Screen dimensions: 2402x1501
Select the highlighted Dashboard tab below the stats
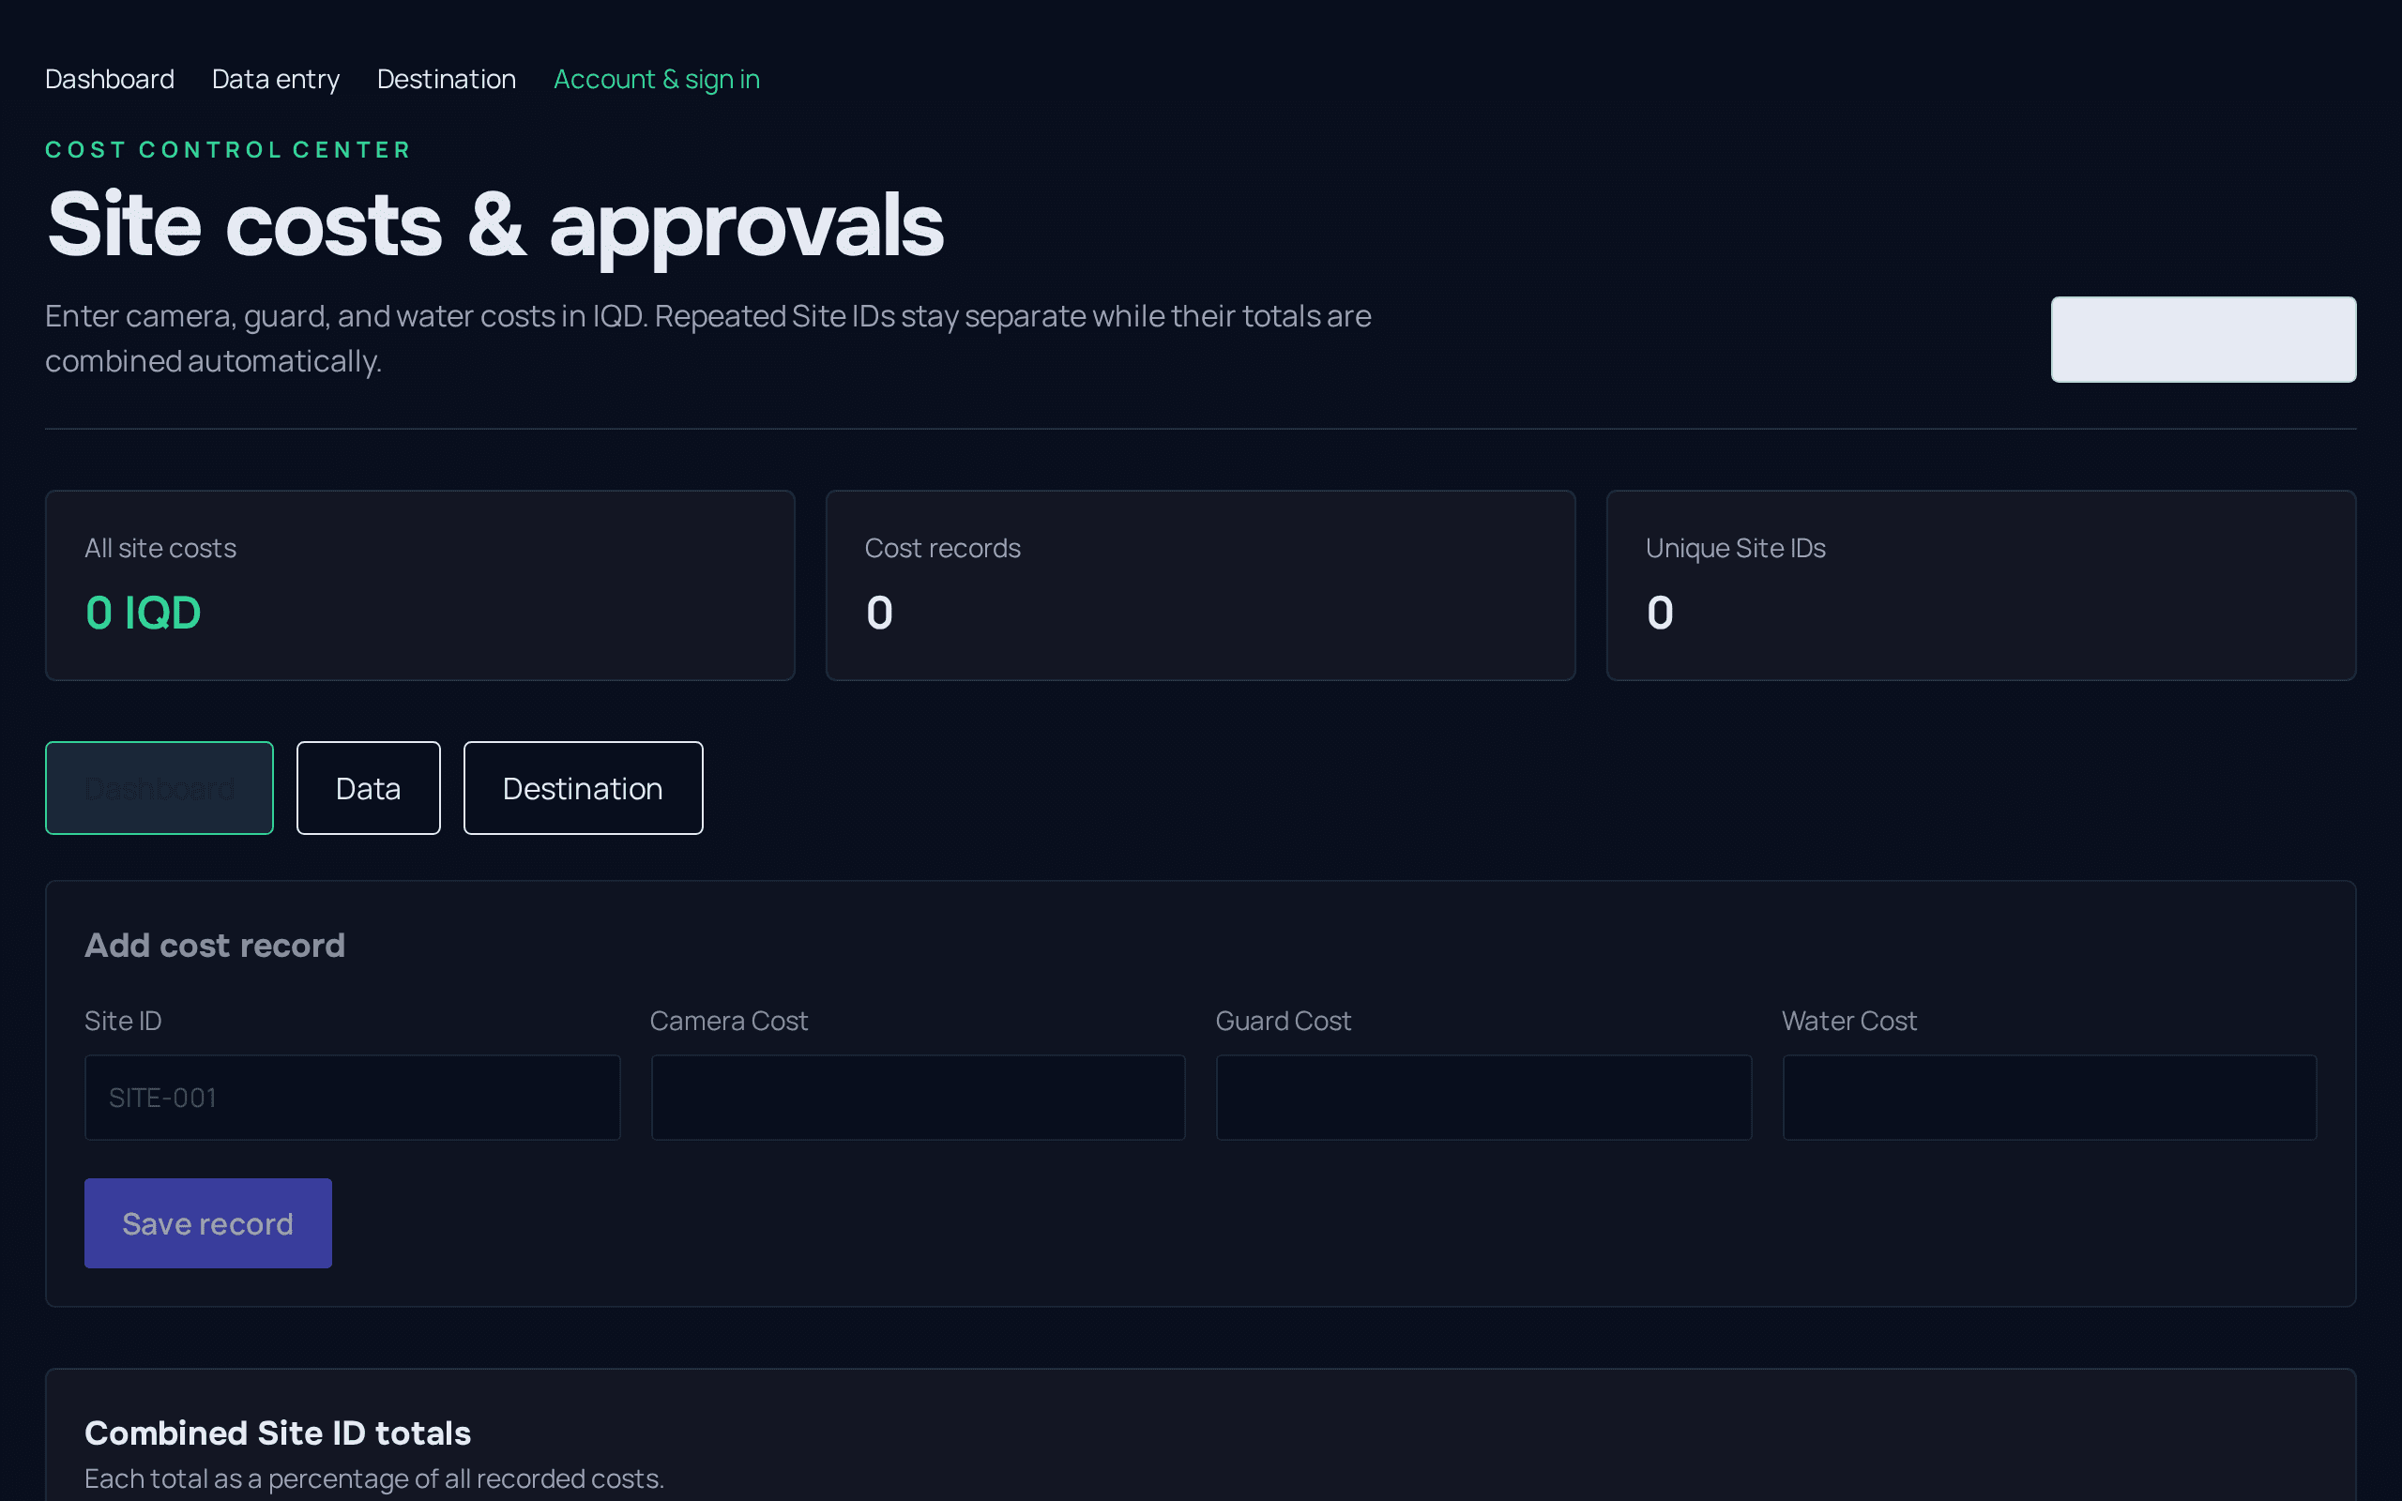(159, 788)
